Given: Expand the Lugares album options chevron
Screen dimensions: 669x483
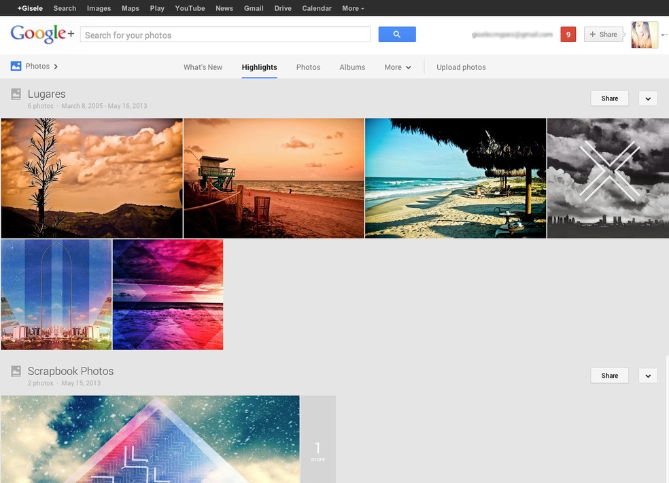Looking at the screenshot, I should click(647, 98).
